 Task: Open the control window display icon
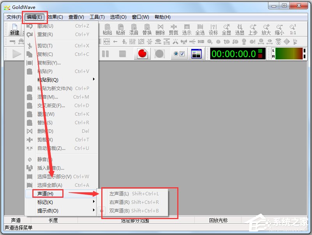196,54
